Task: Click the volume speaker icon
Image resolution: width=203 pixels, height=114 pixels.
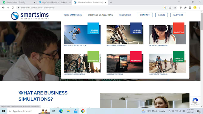Action: pos(184,111)
